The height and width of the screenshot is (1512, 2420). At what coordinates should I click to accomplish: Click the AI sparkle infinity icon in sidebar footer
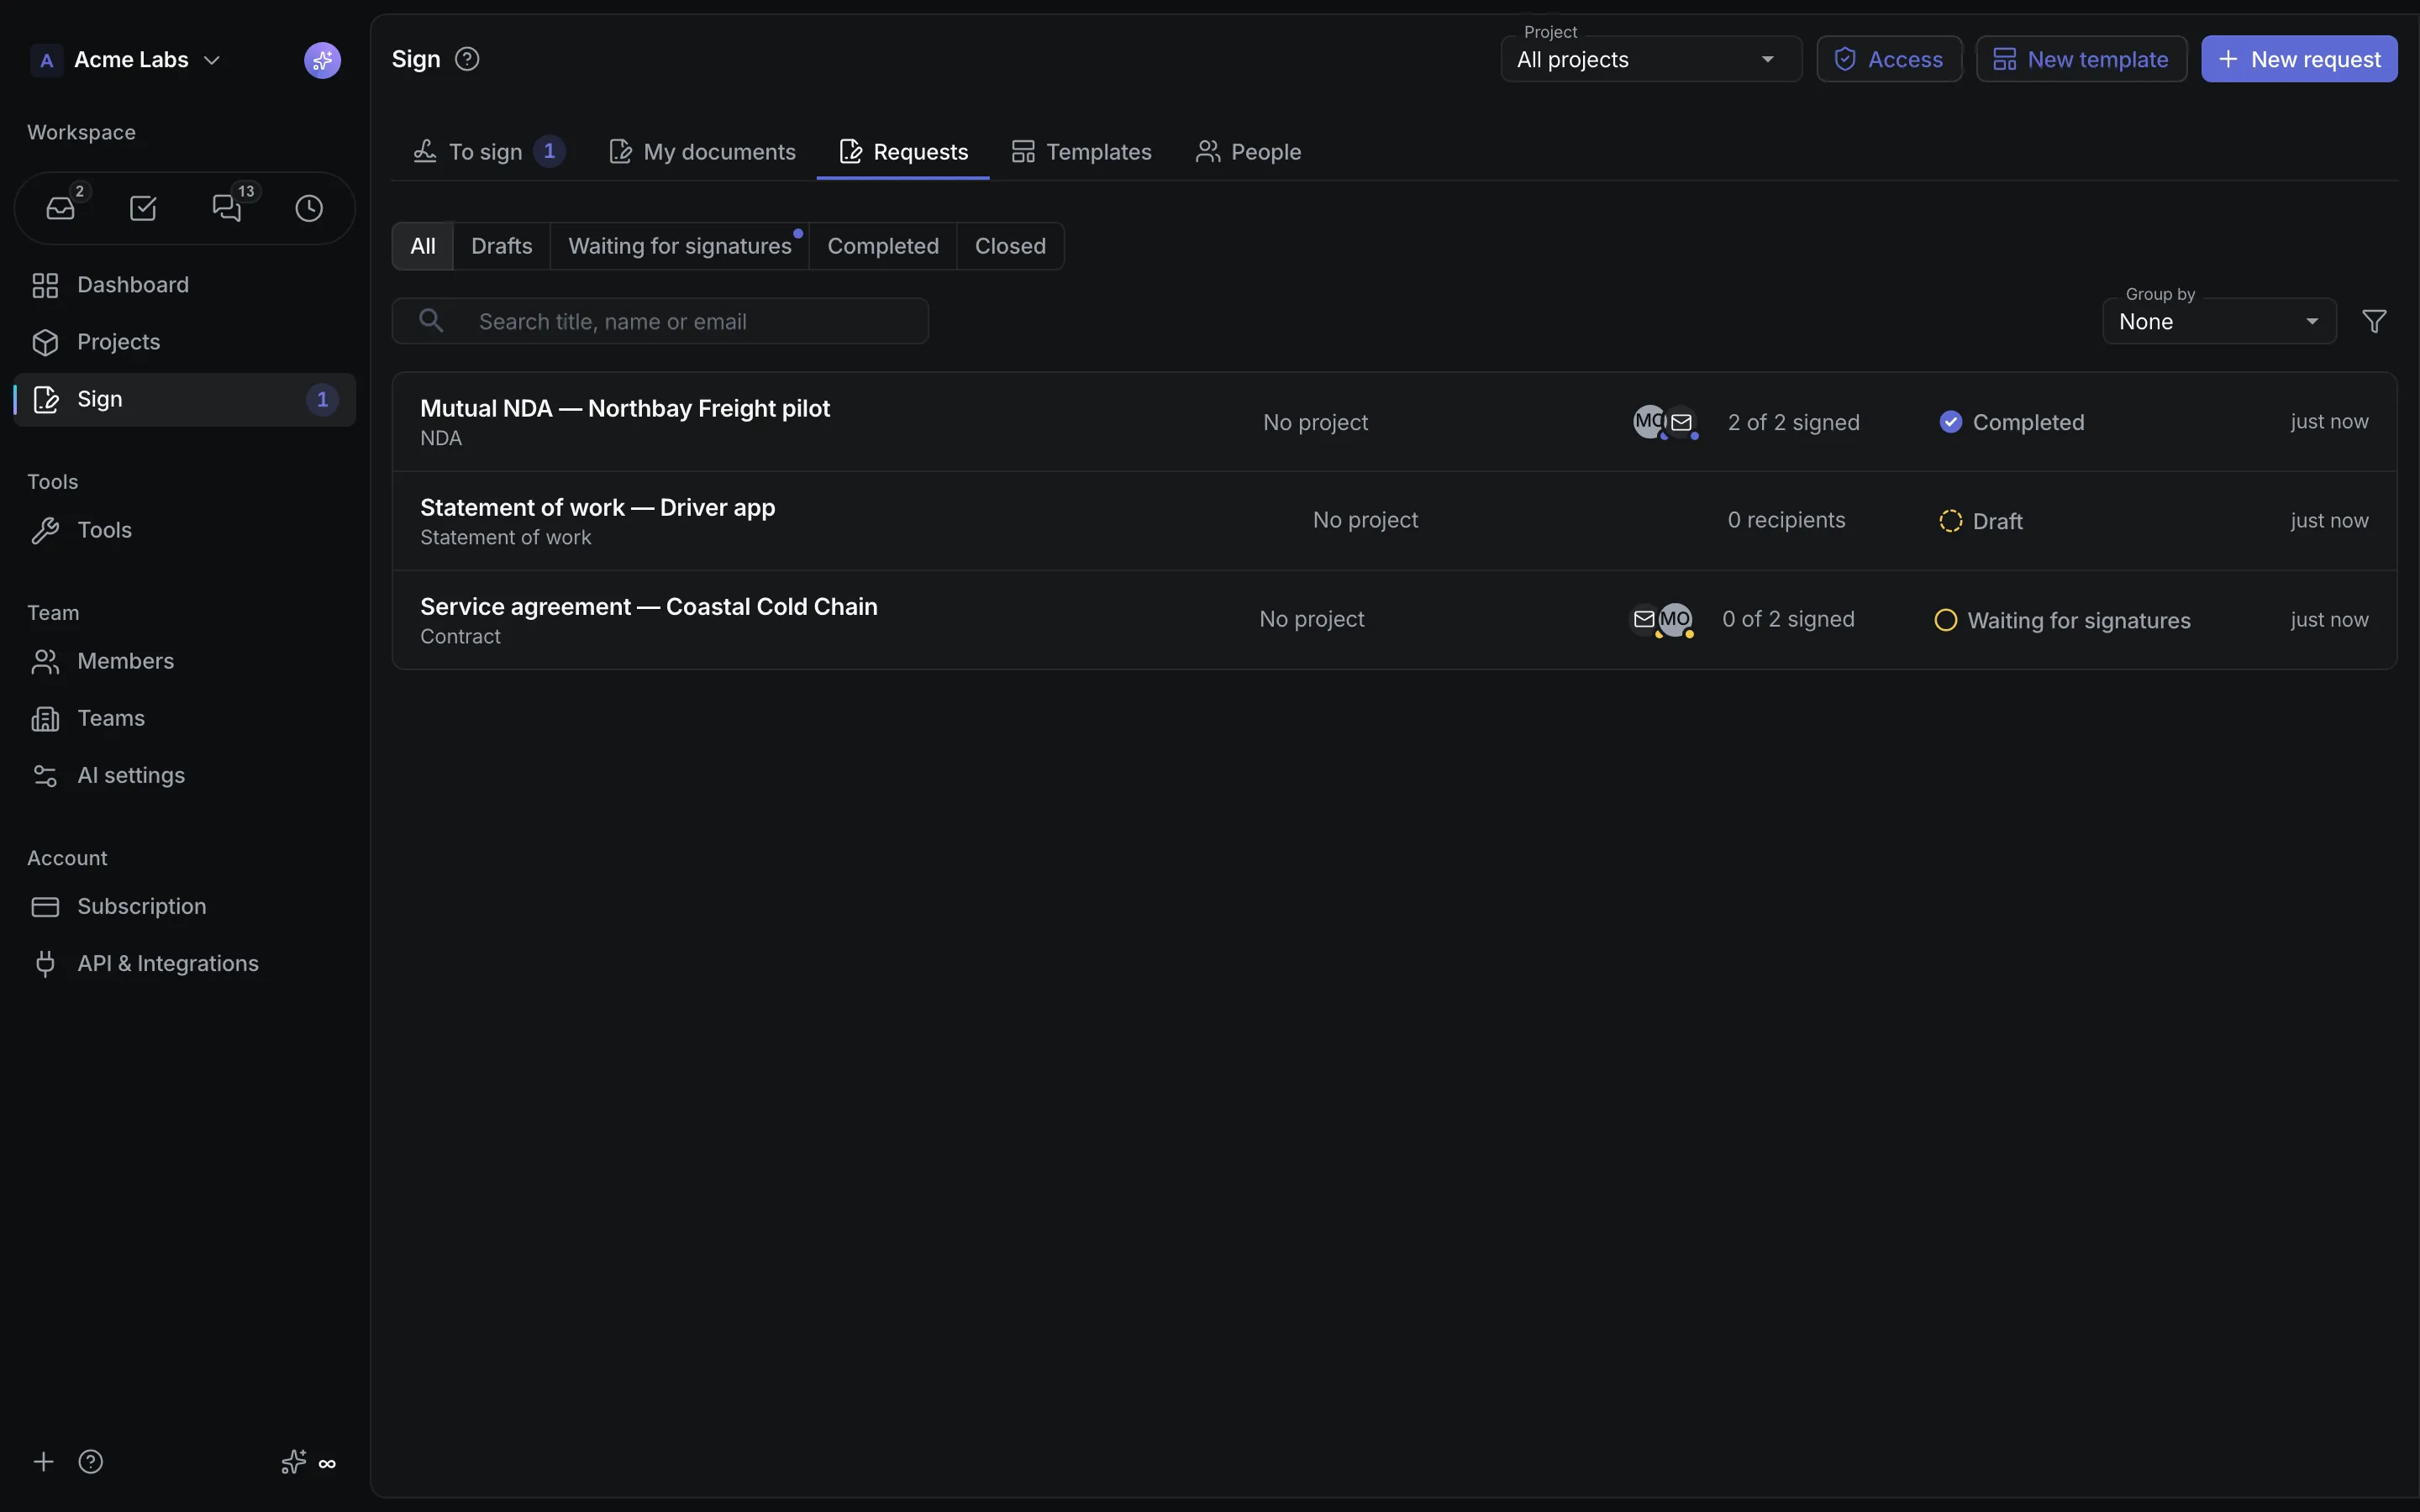pyautogui.click(x=308, y=1462)
